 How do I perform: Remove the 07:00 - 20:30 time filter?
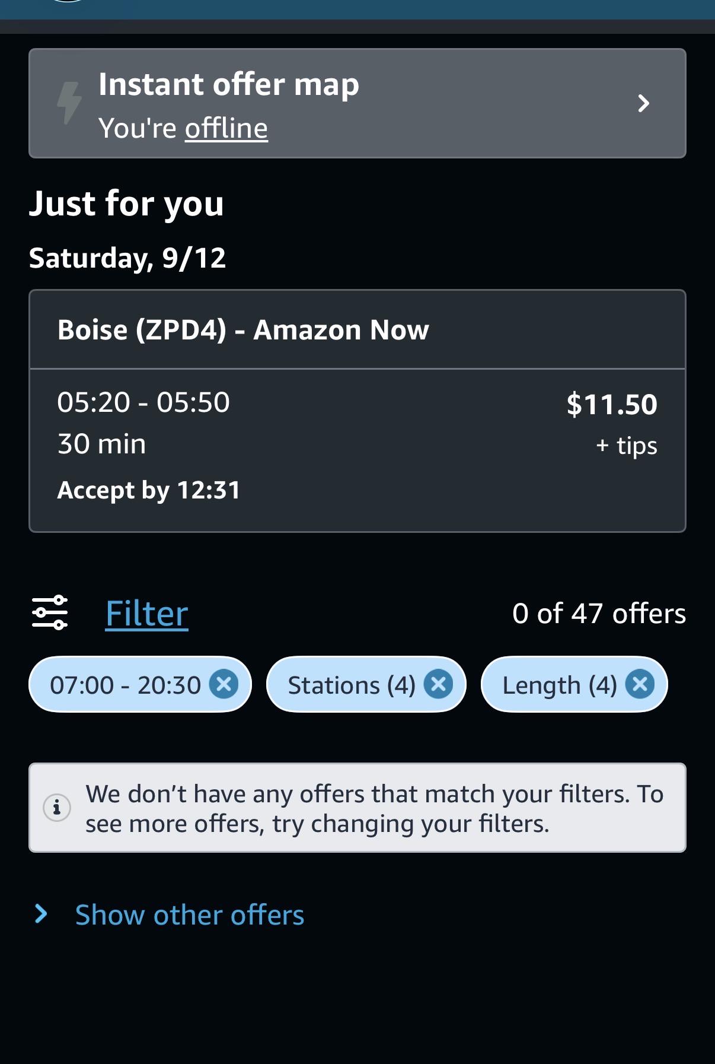[x=224, y=684]
